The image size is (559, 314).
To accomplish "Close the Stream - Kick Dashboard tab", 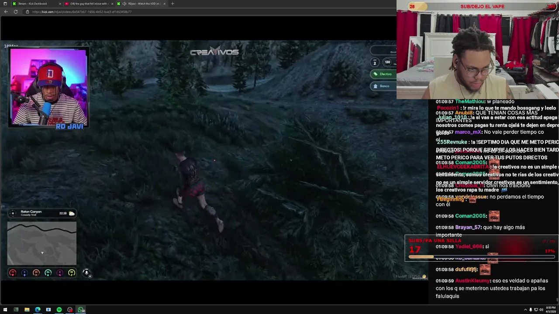I will [x=60, y=3].
